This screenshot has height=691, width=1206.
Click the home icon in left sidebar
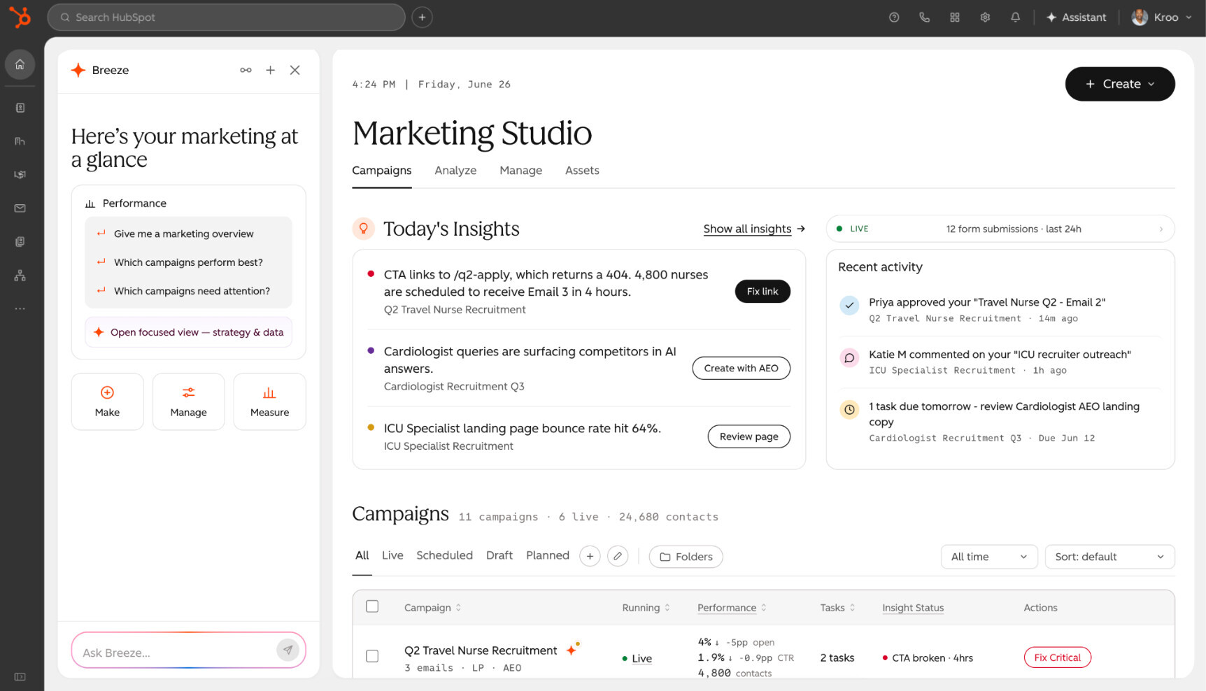(20, 64)
